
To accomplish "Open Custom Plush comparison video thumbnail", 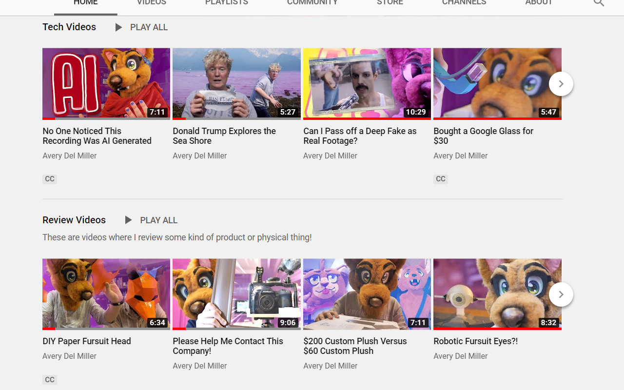I will coord(367,294).
